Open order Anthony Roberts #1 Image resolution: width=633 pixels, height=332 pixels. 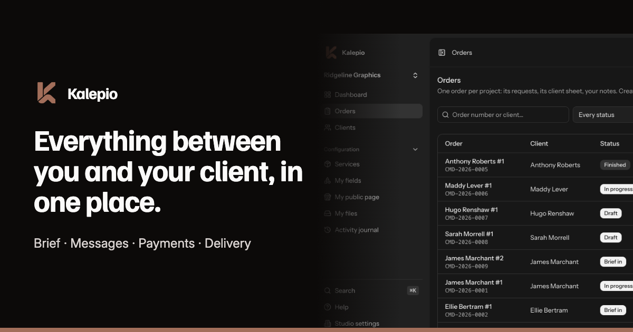click(475, 161)
